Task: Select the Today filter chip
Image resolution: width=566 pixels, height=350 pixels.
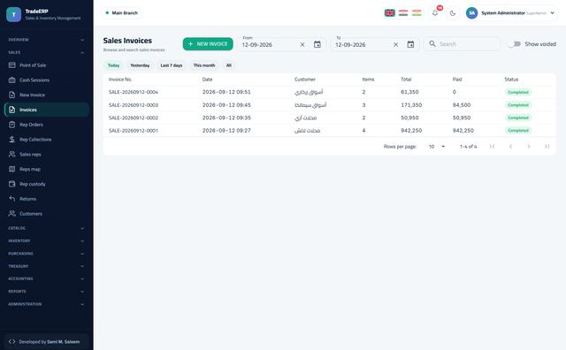Action: pos(113,65)
